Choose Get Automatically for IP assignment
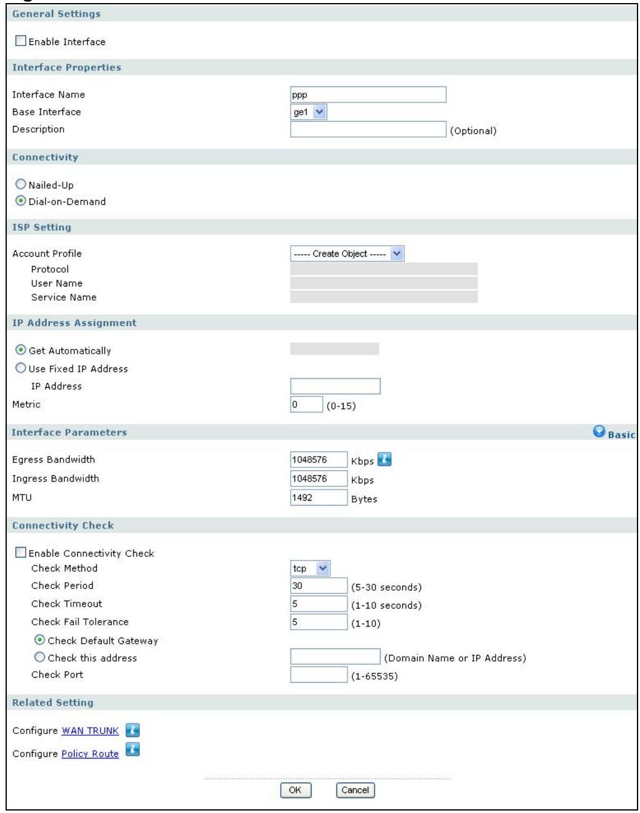Viewport: 640px width, 813px height. coord(21,349)
